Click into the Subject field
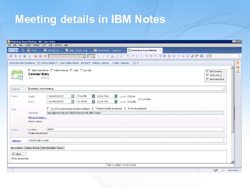The image size is (250, 188). [x=126, y=89]
